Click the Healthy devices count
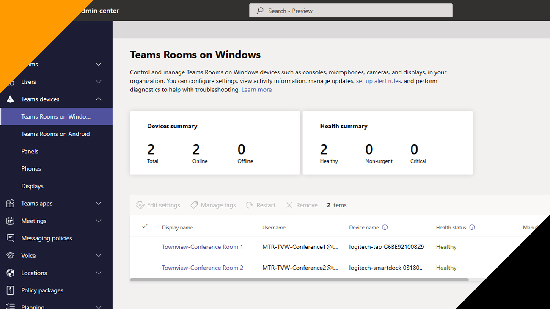 pyautogui.click(x=324, y=149)
